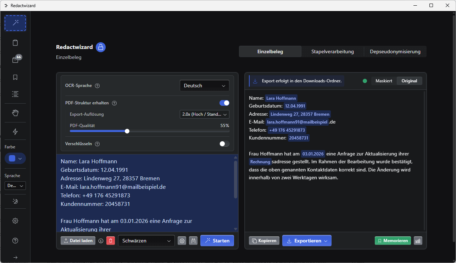Click the green Memorieren button
This screenshot has width=456, height=263.
393,241
